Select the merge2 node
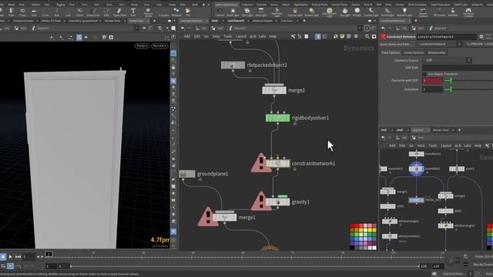The width and height of the screenshot is (493, 277). click(x=274, y=90)
